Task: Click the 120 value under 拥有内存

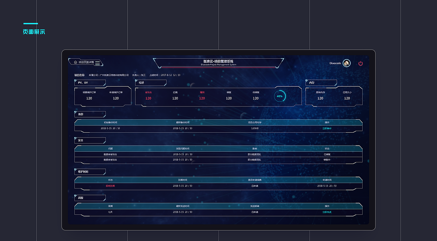Action: (x=320, y=98)
